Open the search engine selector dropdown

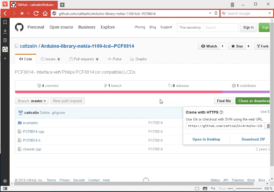224,13
